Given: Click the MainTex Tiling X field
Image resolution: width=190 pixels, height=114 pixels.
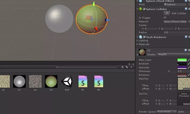Looking at the screenshot, I should (x=161, y=85).
